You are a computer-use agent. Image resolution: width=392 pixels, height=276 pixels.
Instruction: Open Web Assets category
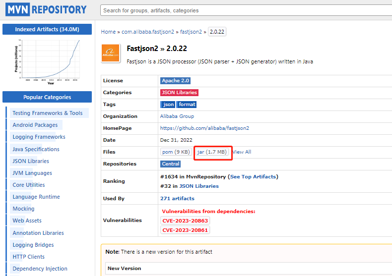pyautogui.click(x=27, y=221)
